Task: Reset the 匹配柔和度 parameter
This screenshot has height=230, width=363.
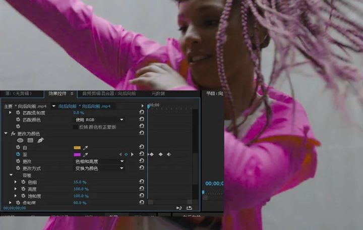Action: pos(142,112)
